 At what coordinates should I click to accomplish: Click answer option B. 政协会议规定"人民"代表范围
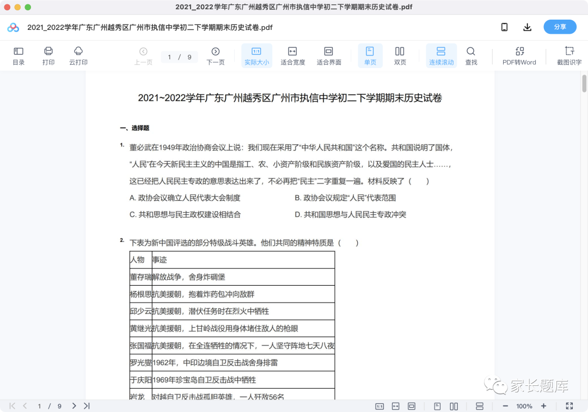[x=345, y=198]
